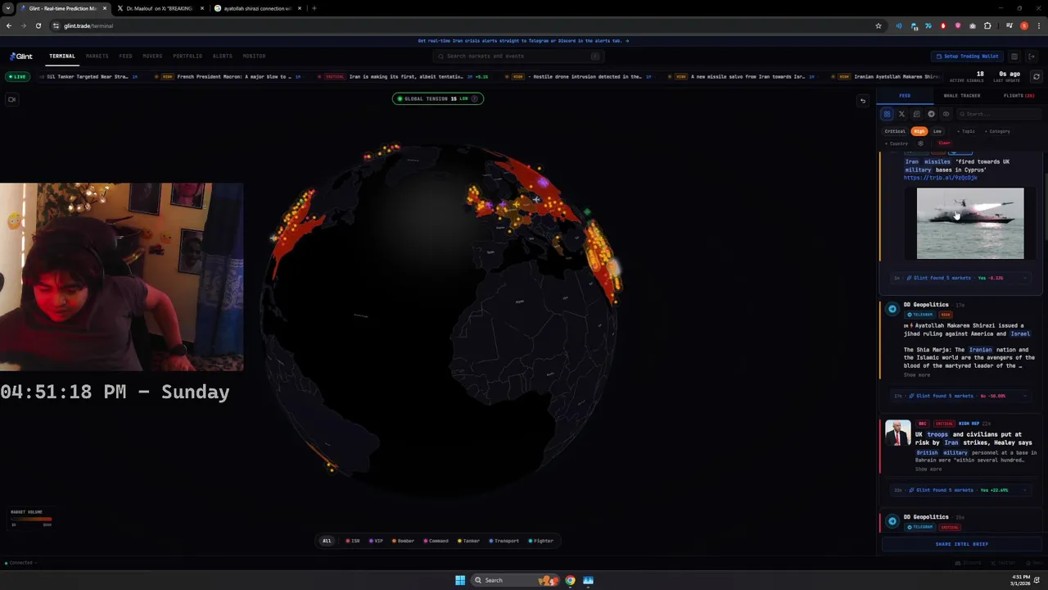Toggle the Critical severity filter
This screenshot has height=590, width=1048.
coord(895,131)
